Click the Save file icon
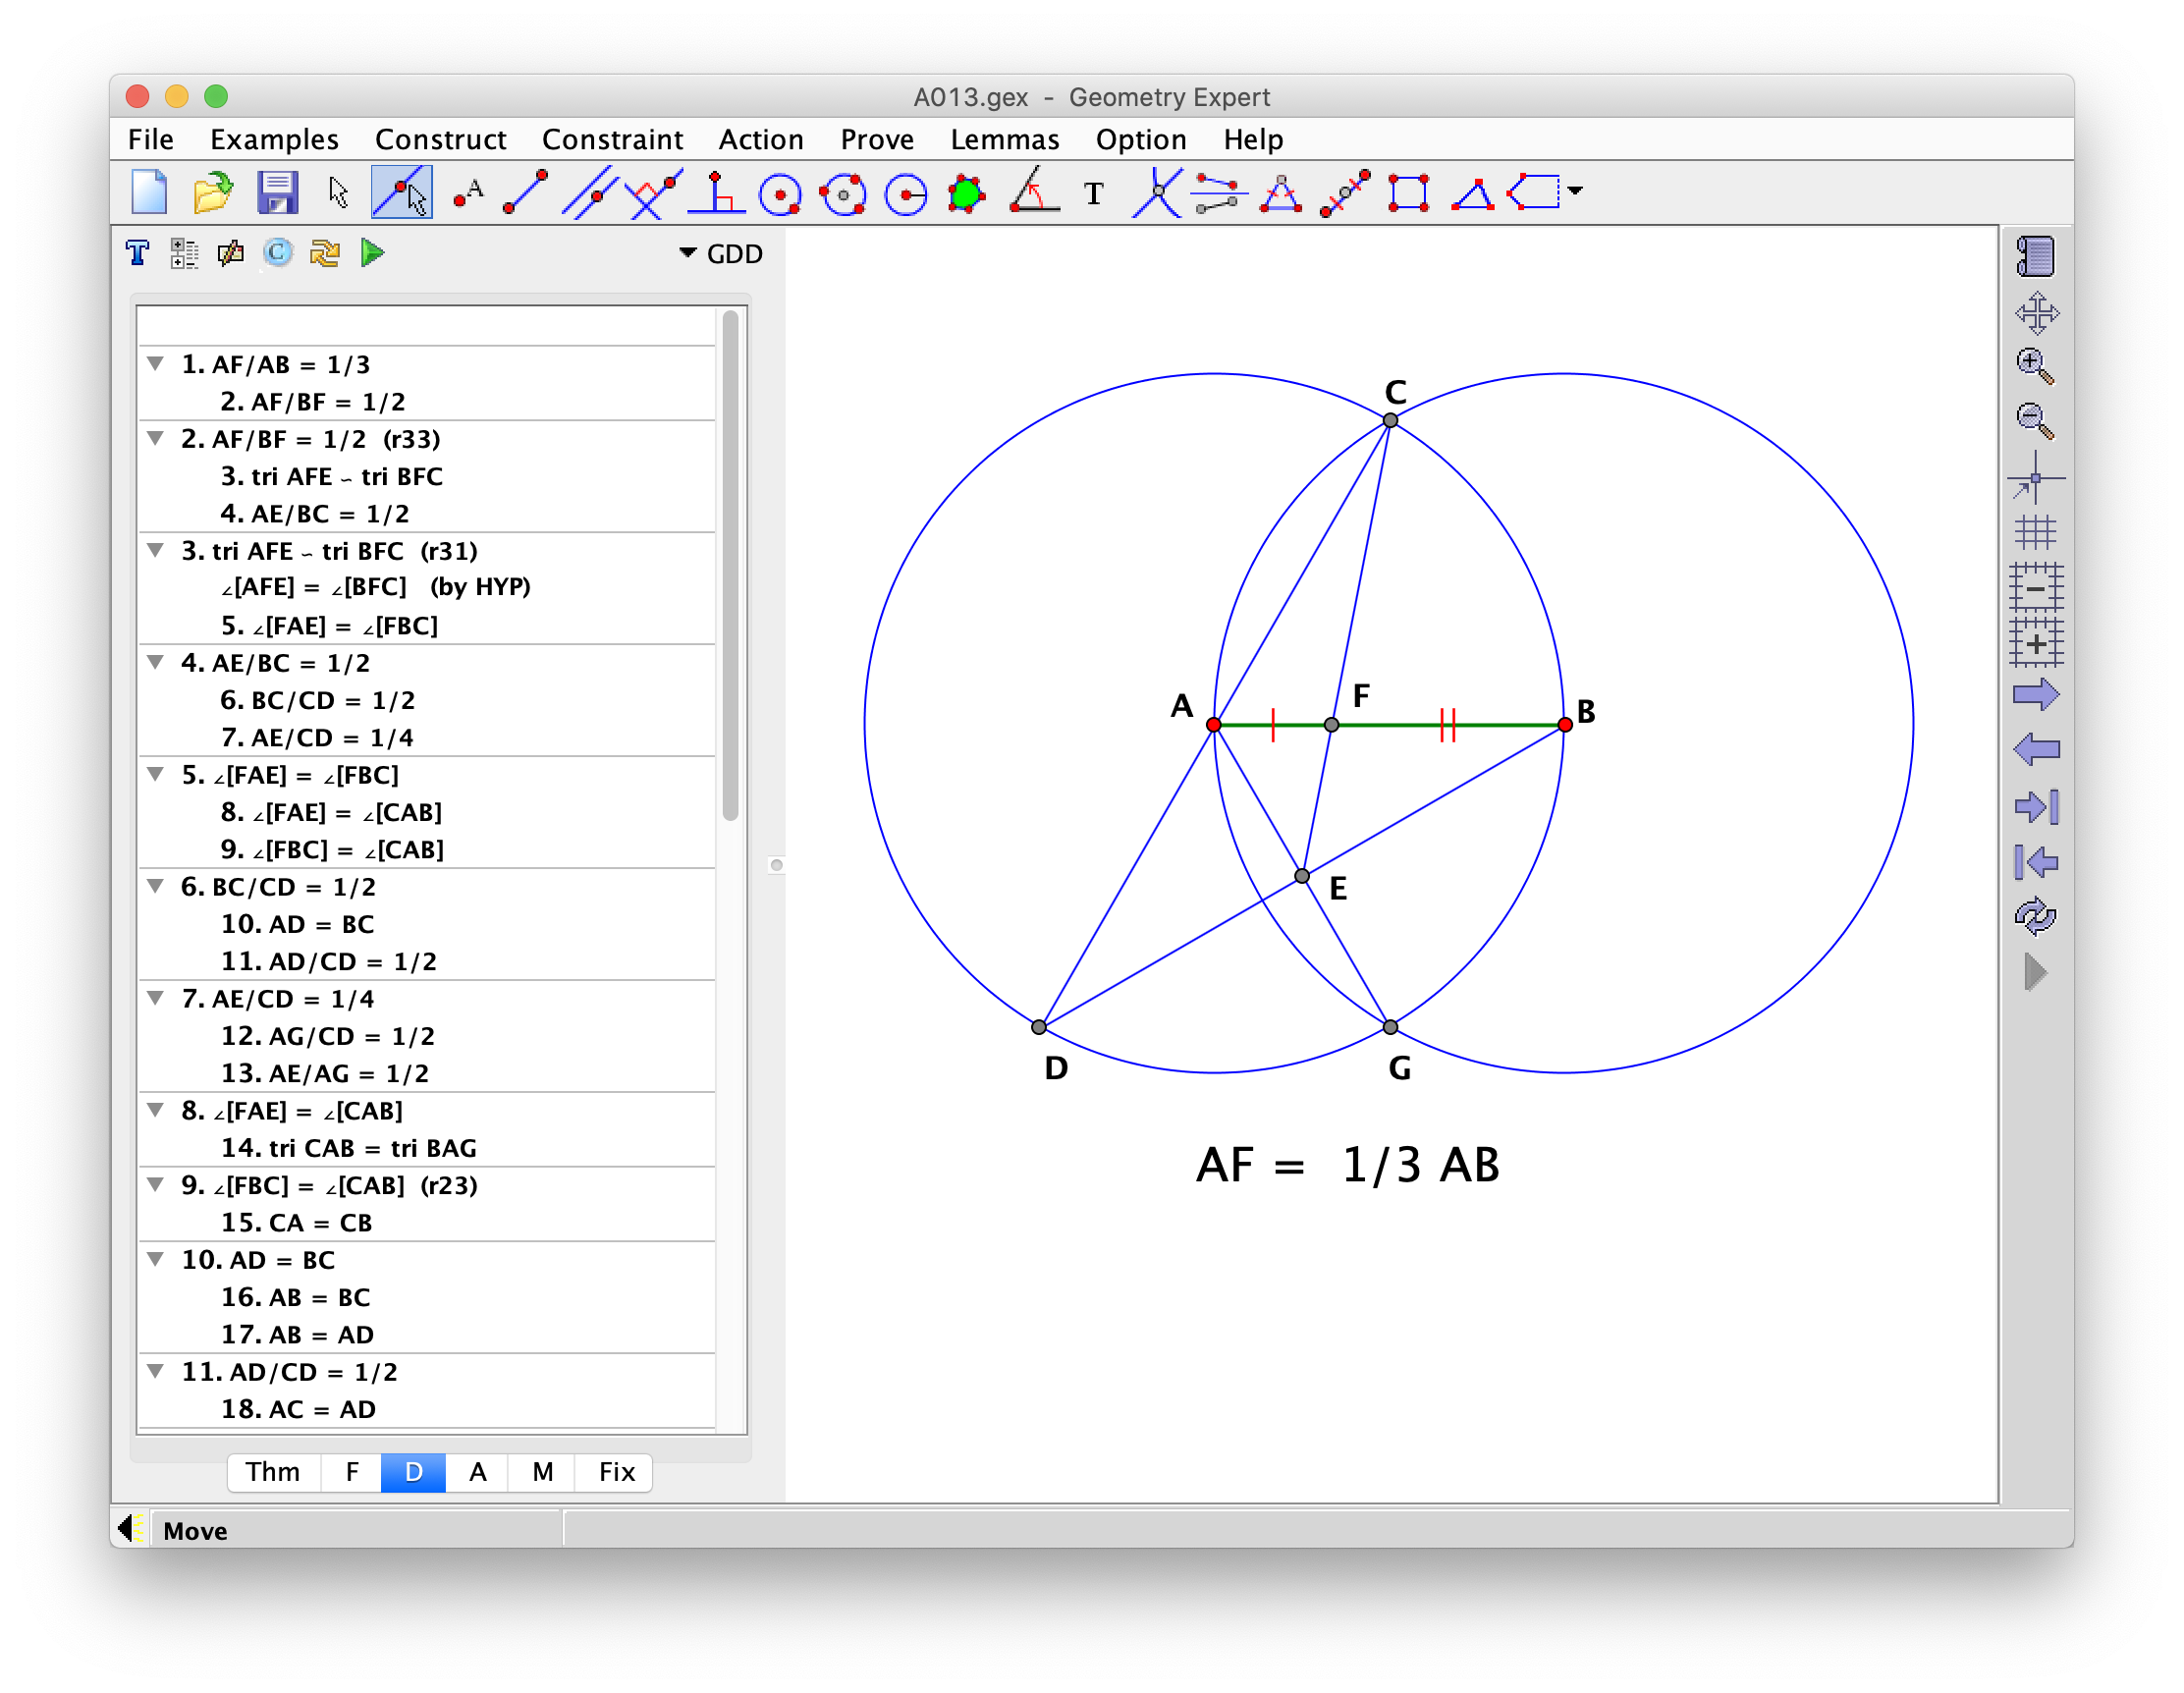The height and width of the screenshot is (1693, 2184). (277, 192)
